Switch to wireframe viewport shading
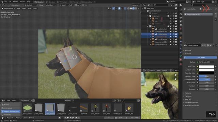The image size is (218, 122). click(128, 8)
